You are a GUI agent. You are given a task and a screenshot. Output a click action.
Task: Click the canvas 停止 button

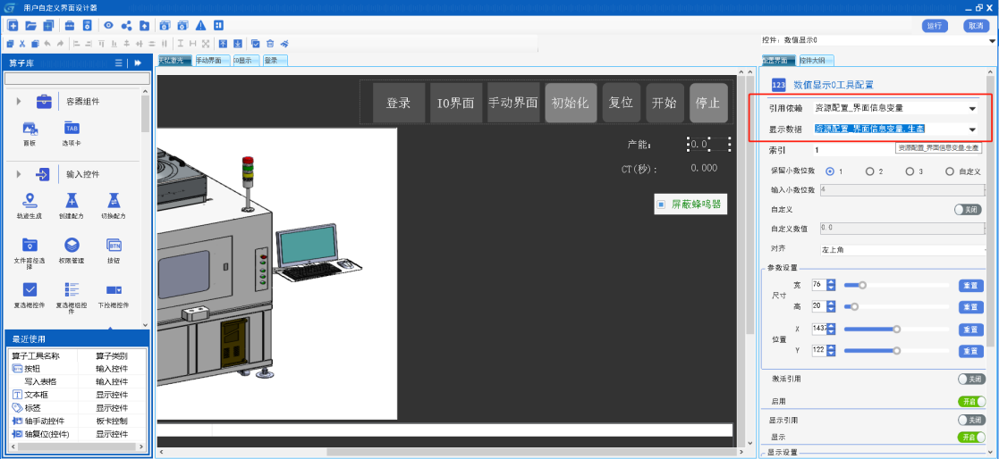click(x=707, y=103)
